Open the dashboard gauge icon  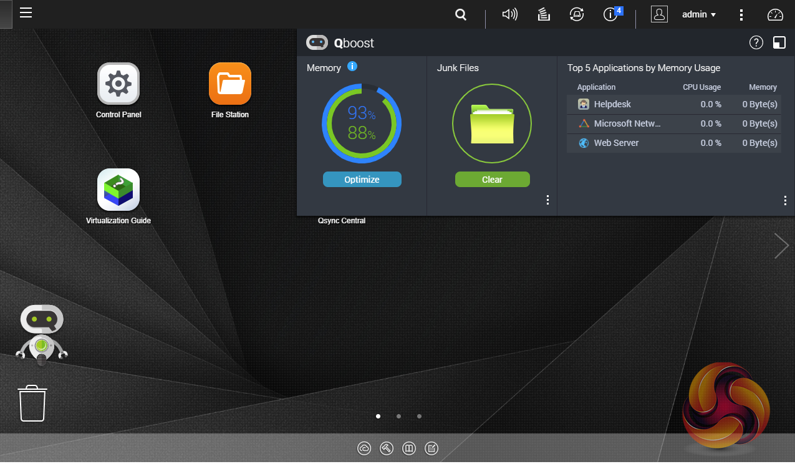click(x=775, y=14)
